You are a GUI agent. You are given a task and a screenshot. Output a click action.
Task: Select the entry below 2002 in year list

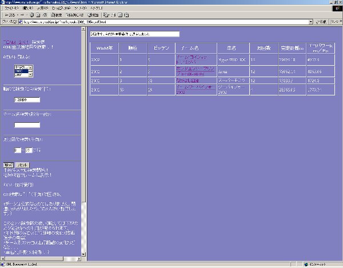pos(21,75)
